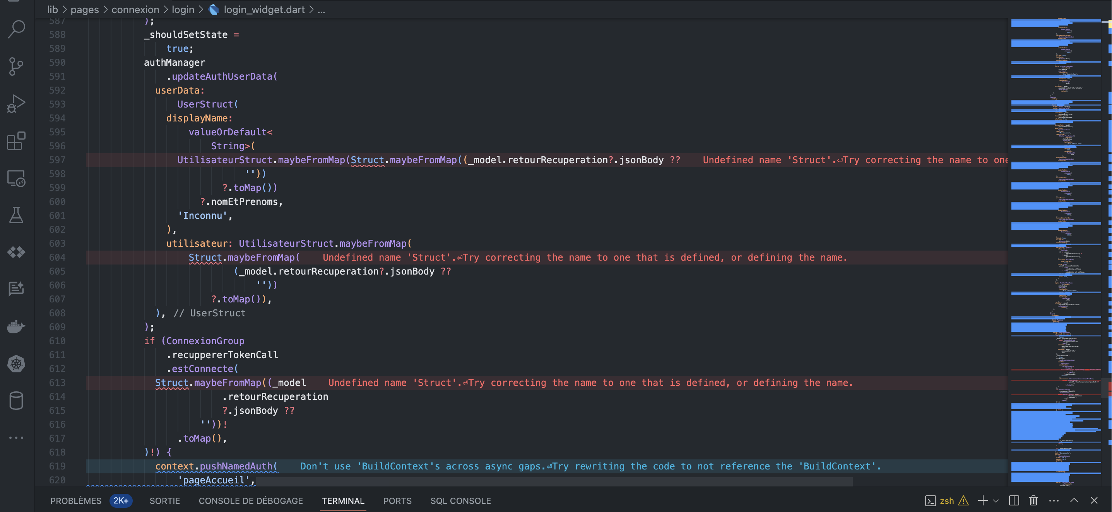Switch to the PORTS tab
The height and width of the screenshot is (512, 1112).
(x=397, y=501)
